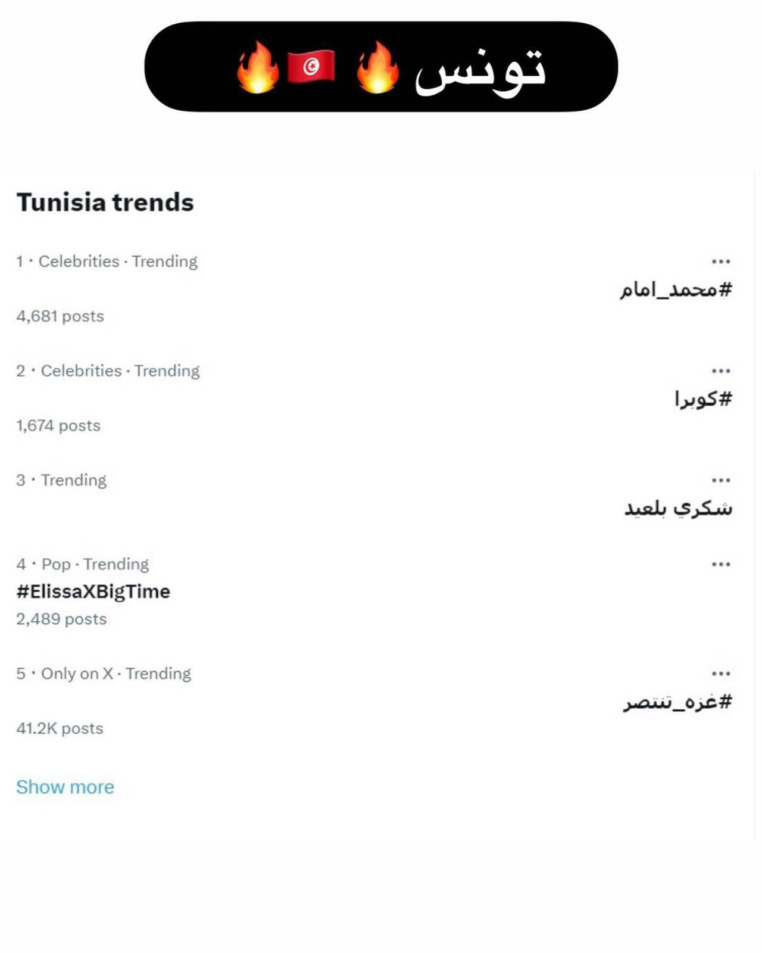Open the شكري بلعيد trending topic

point(678,508)
